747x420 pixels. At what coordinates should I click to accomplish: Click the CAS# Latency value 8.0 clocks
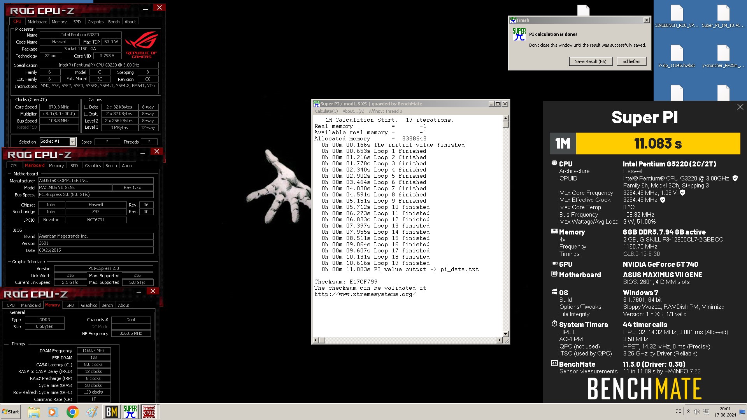click(x=93, y=364)
